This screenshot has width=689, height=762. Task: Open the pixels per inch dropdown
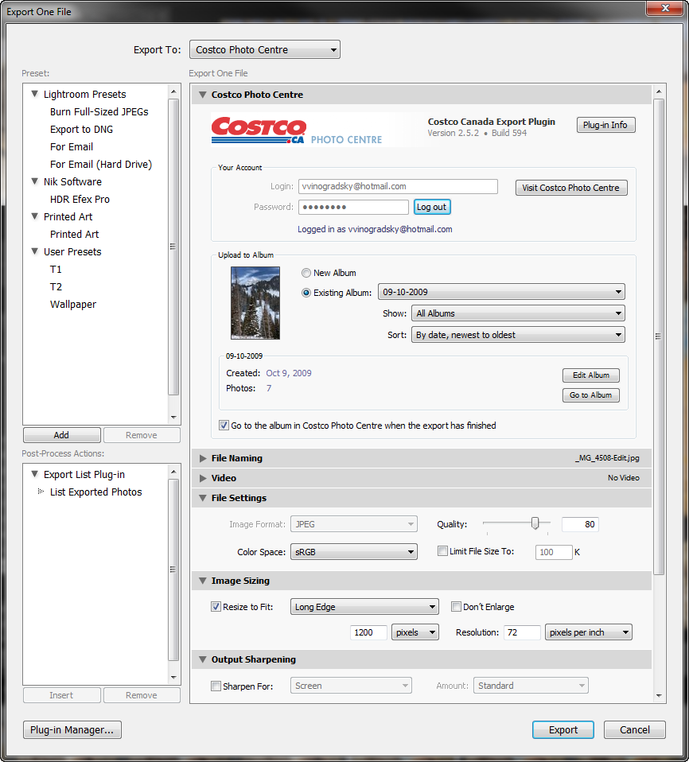(x=588, y=632)
